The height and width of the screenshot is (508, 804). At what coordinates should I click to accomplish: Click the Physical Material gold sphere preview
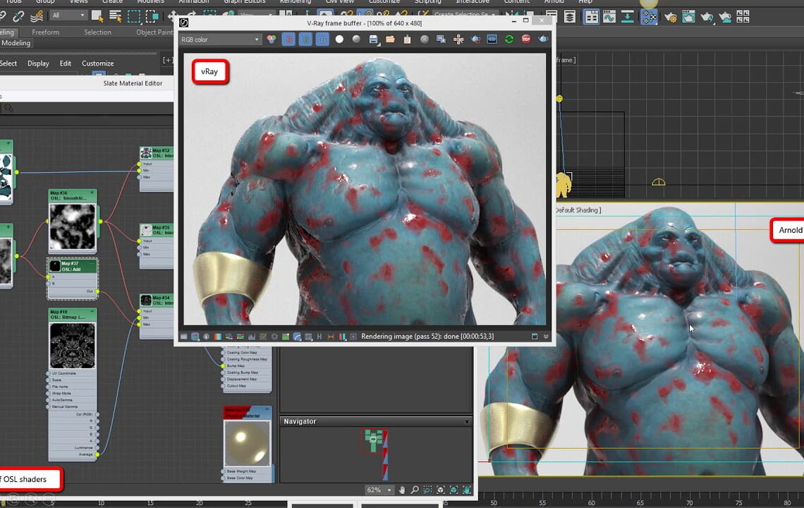coord(247,442)
